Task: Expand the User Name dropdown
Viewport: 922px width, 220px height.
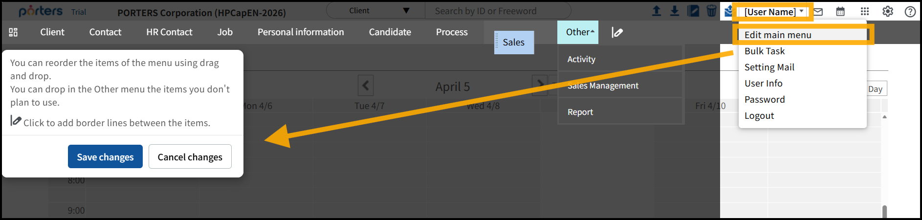Action: click(773, 12)
